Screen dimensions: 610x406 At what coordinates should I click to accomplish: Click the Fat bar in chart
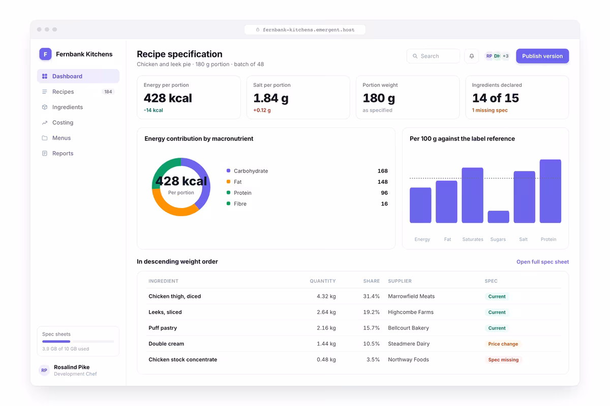coord(446,202)
